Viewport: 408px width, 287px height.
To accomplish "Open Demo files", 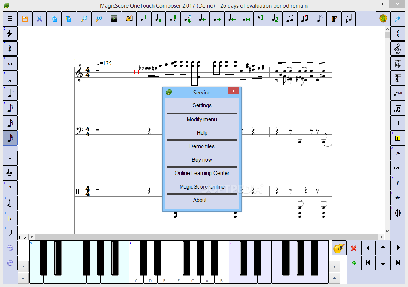I will (202, 147).
